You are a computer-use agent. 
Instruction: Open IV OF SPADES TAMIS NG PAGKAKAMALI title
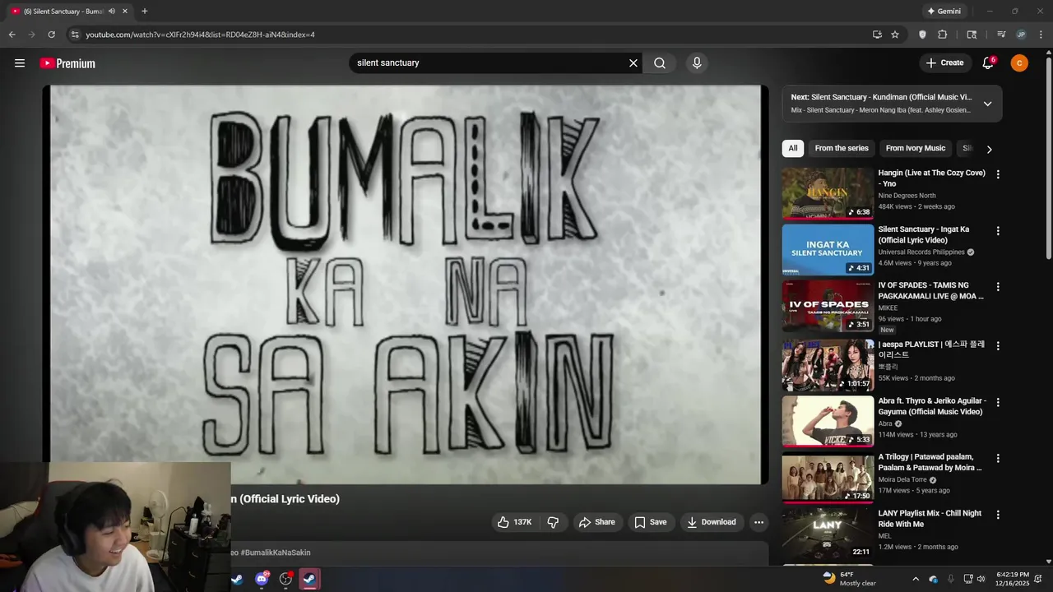click(930, 290)
